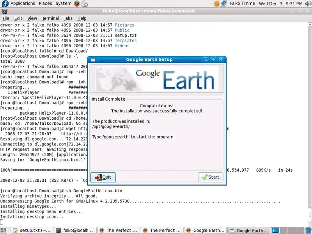
Task: Click the terminal window menu icon
Action: click(x=5, y=11)
